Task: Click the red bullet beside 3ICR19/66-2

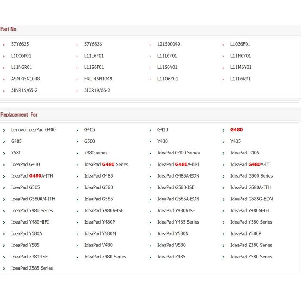Action: 77,91
